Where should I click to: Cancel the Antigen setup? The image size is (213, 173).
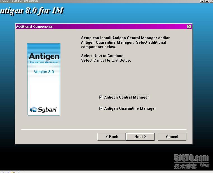[172, 137]
